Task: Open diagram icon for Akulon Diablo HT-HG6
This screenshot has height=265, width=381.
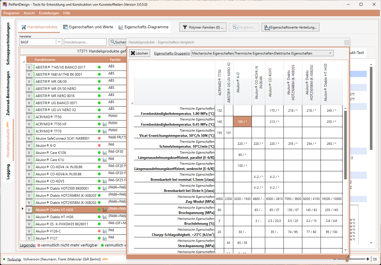Action: pyautogui.click(x=105, y=217)
